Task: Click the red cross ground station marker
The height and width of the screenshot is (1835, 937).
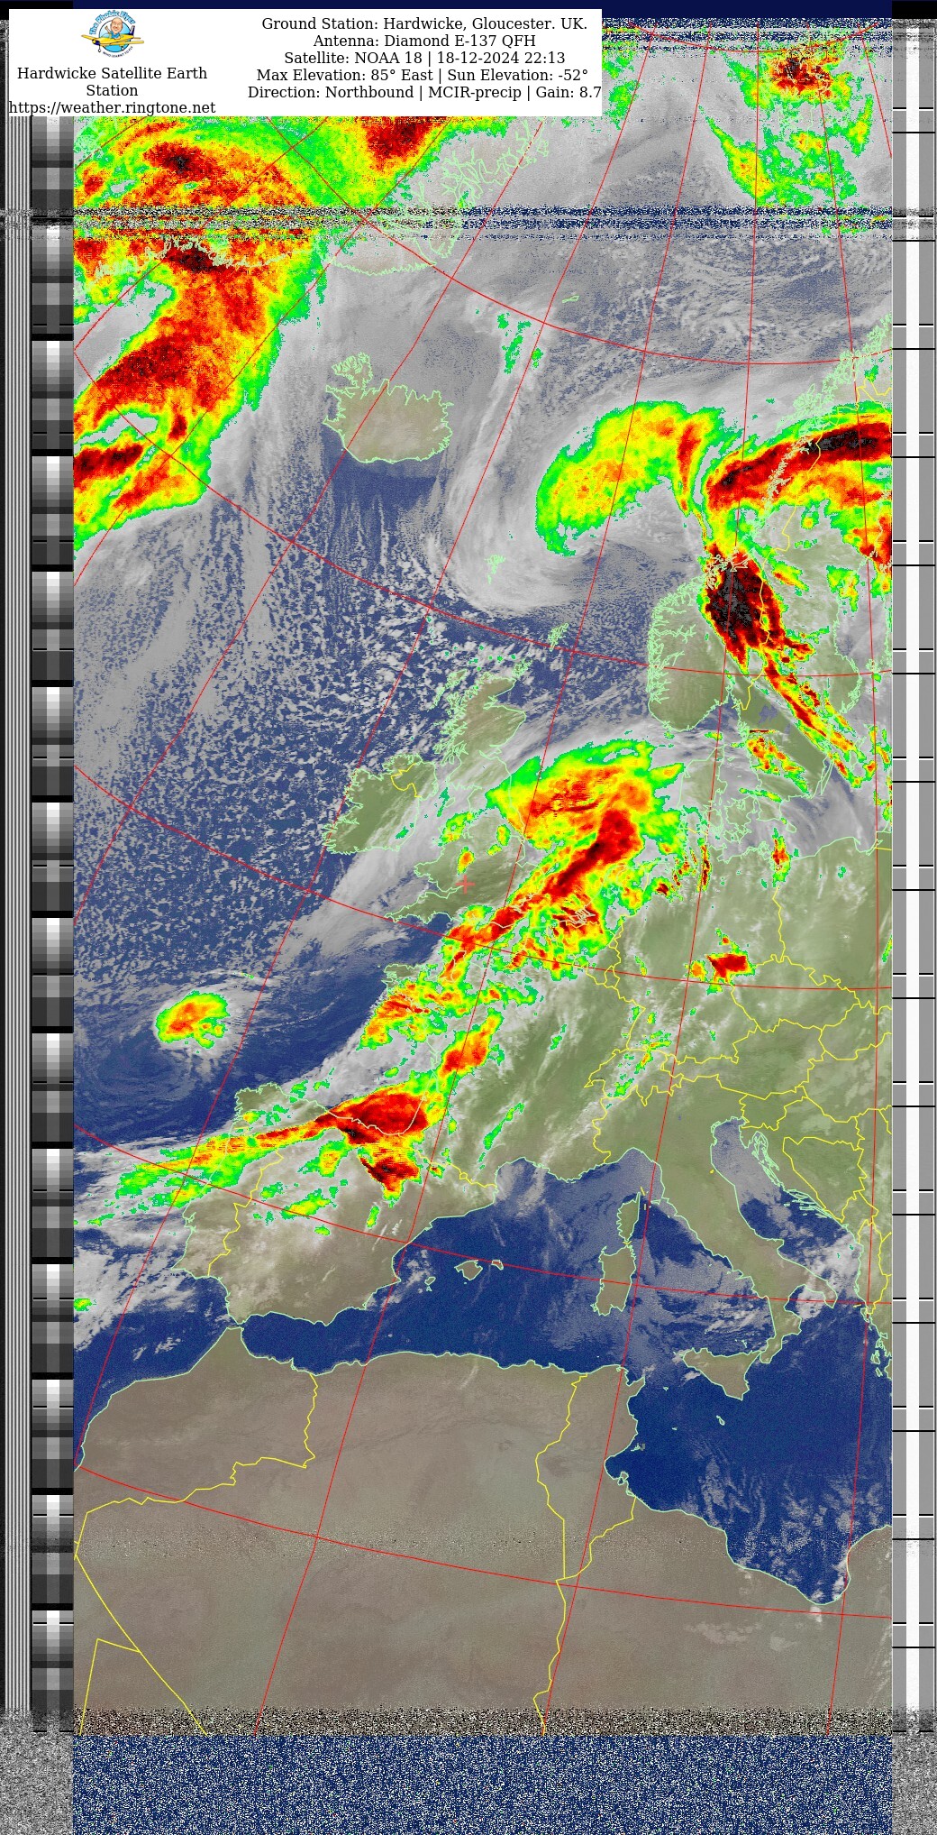Action: pos(465,885)
